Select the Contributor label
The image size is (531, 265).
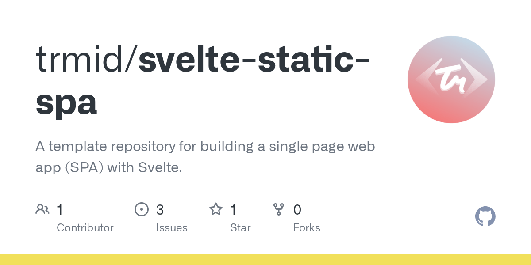[85, 228]
